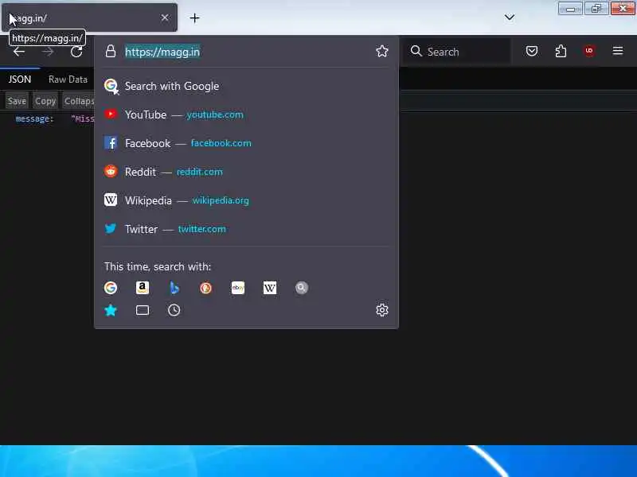The height and width of the screenshot is (477, 637).
Task: Click the "This time, search with:" label
Action: [158, 266]
